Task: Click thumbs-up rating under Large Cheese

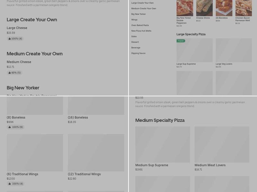Action: 14,38
